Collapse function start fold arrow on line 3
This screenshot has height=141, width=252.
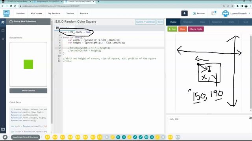tap(61, 38)
